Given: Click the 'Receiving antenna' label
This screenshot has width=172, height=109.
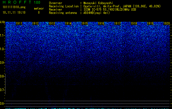Looking at the screenshot, I should (x=63, y=13).
